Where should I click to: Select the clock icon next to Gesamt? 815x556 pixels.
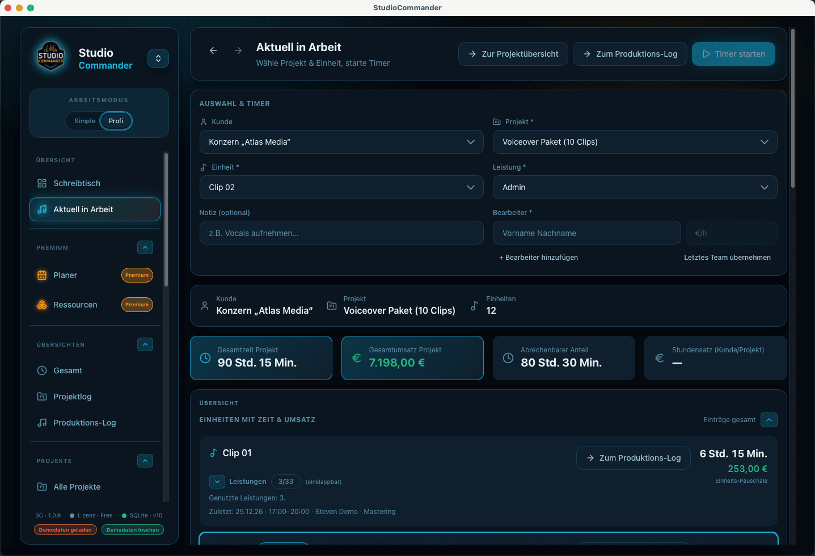pyautogui.click(x=42, y=370)
